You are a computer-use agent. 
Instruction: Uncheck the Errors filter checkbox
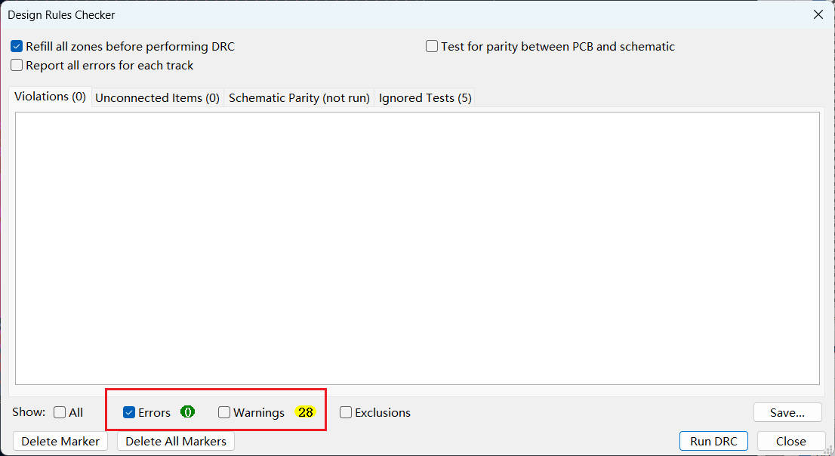(129, 413)
